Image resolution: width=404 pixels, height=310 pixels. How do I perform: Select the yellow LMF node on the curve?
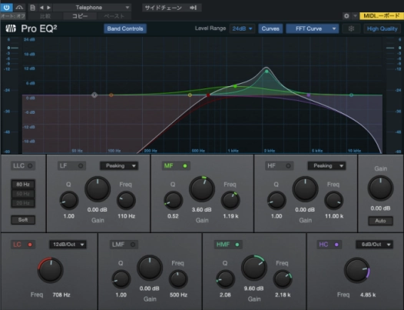coord(190,95)
